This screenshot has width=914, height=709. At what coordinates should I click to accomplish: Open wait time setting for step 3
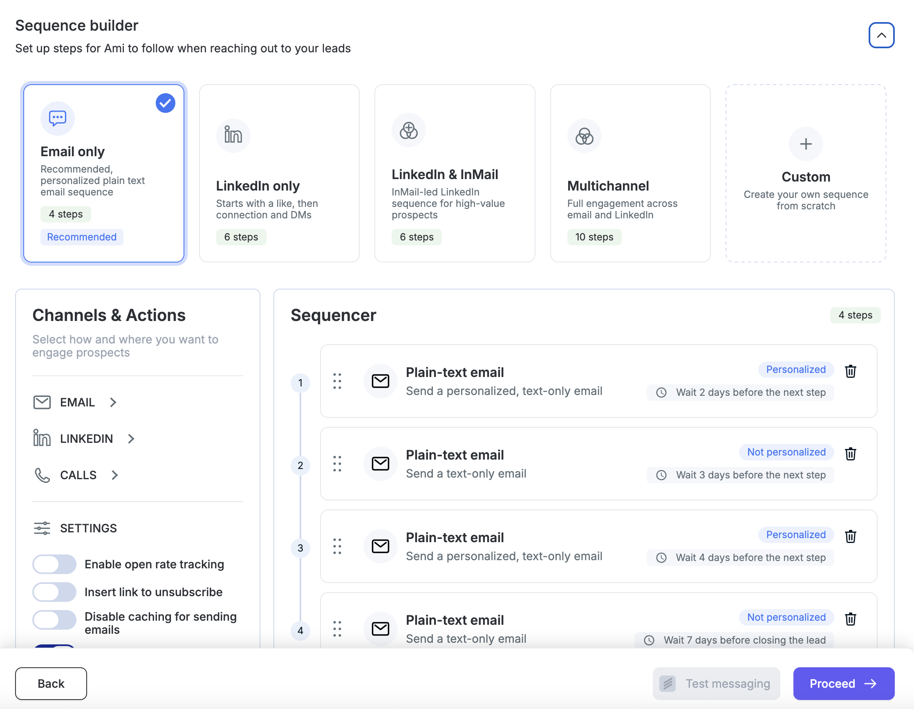click(740, 557)
